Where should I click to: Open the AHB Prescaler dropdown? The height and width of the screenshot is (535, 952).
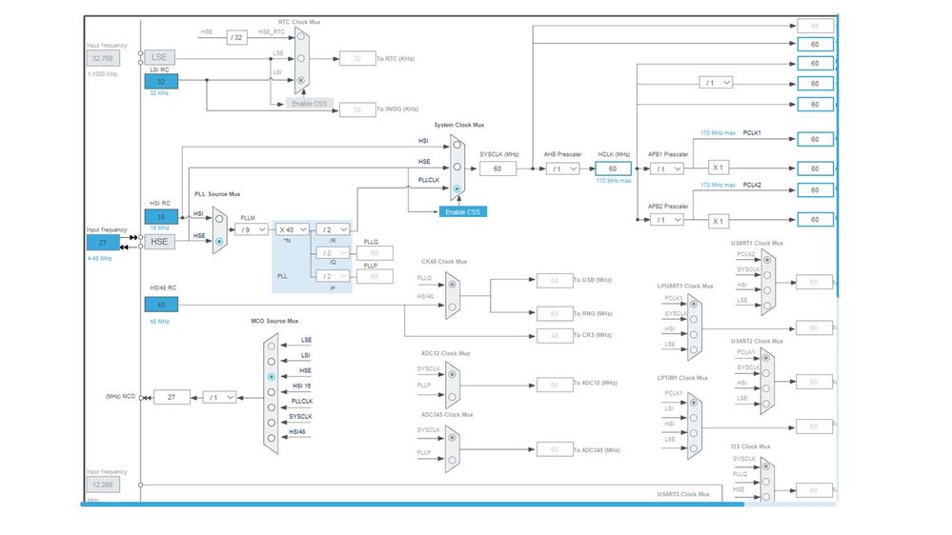tap(563, 169)
